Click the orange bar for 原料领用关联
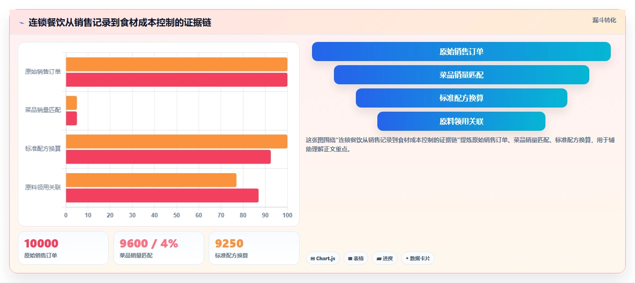 click(x=151, y=180)
